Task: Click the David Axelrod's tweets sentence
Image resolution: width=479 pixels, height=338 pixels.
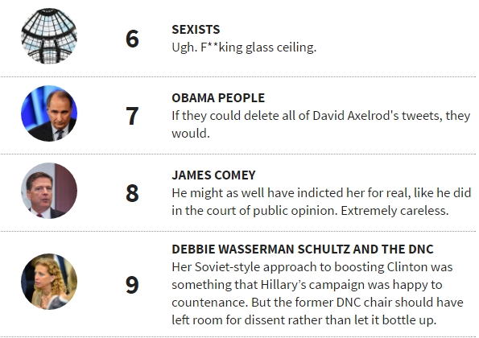Action: [320, 125]
